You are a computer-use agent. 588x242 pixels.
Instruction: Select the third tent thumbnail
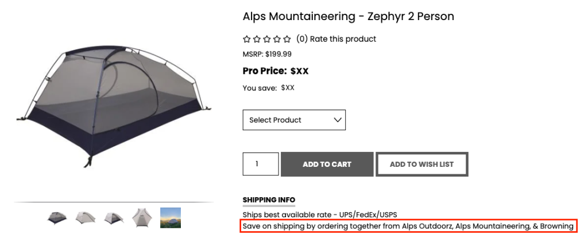[x=114, y=218]
